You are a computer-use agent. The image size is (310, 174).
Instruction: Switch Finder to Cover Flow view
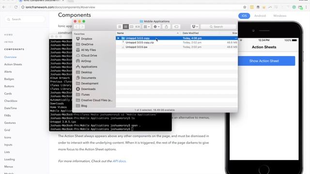[x=138, y=27]
